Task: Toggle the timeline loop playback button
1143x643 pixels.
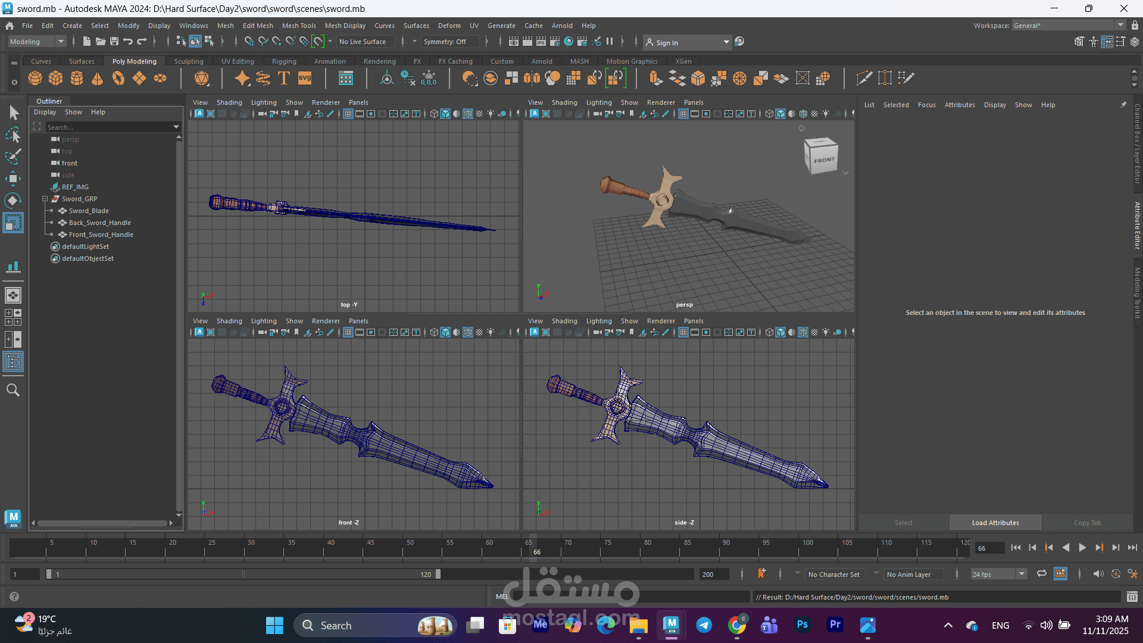Action: tap(1042, 574)
